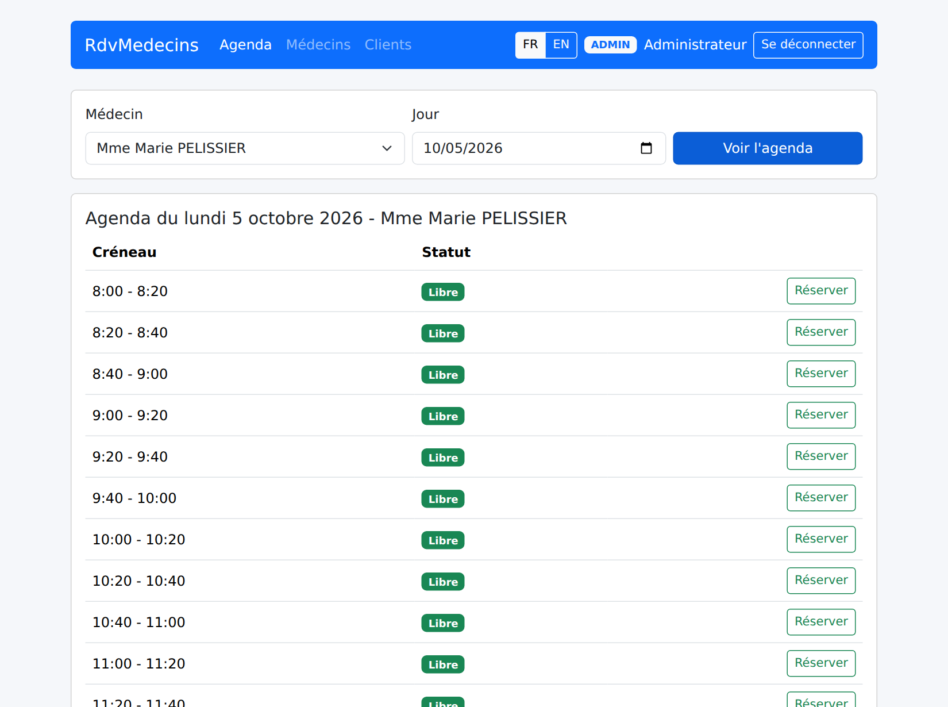Expand the Médecin dropdown chevron

click(387, 148)
